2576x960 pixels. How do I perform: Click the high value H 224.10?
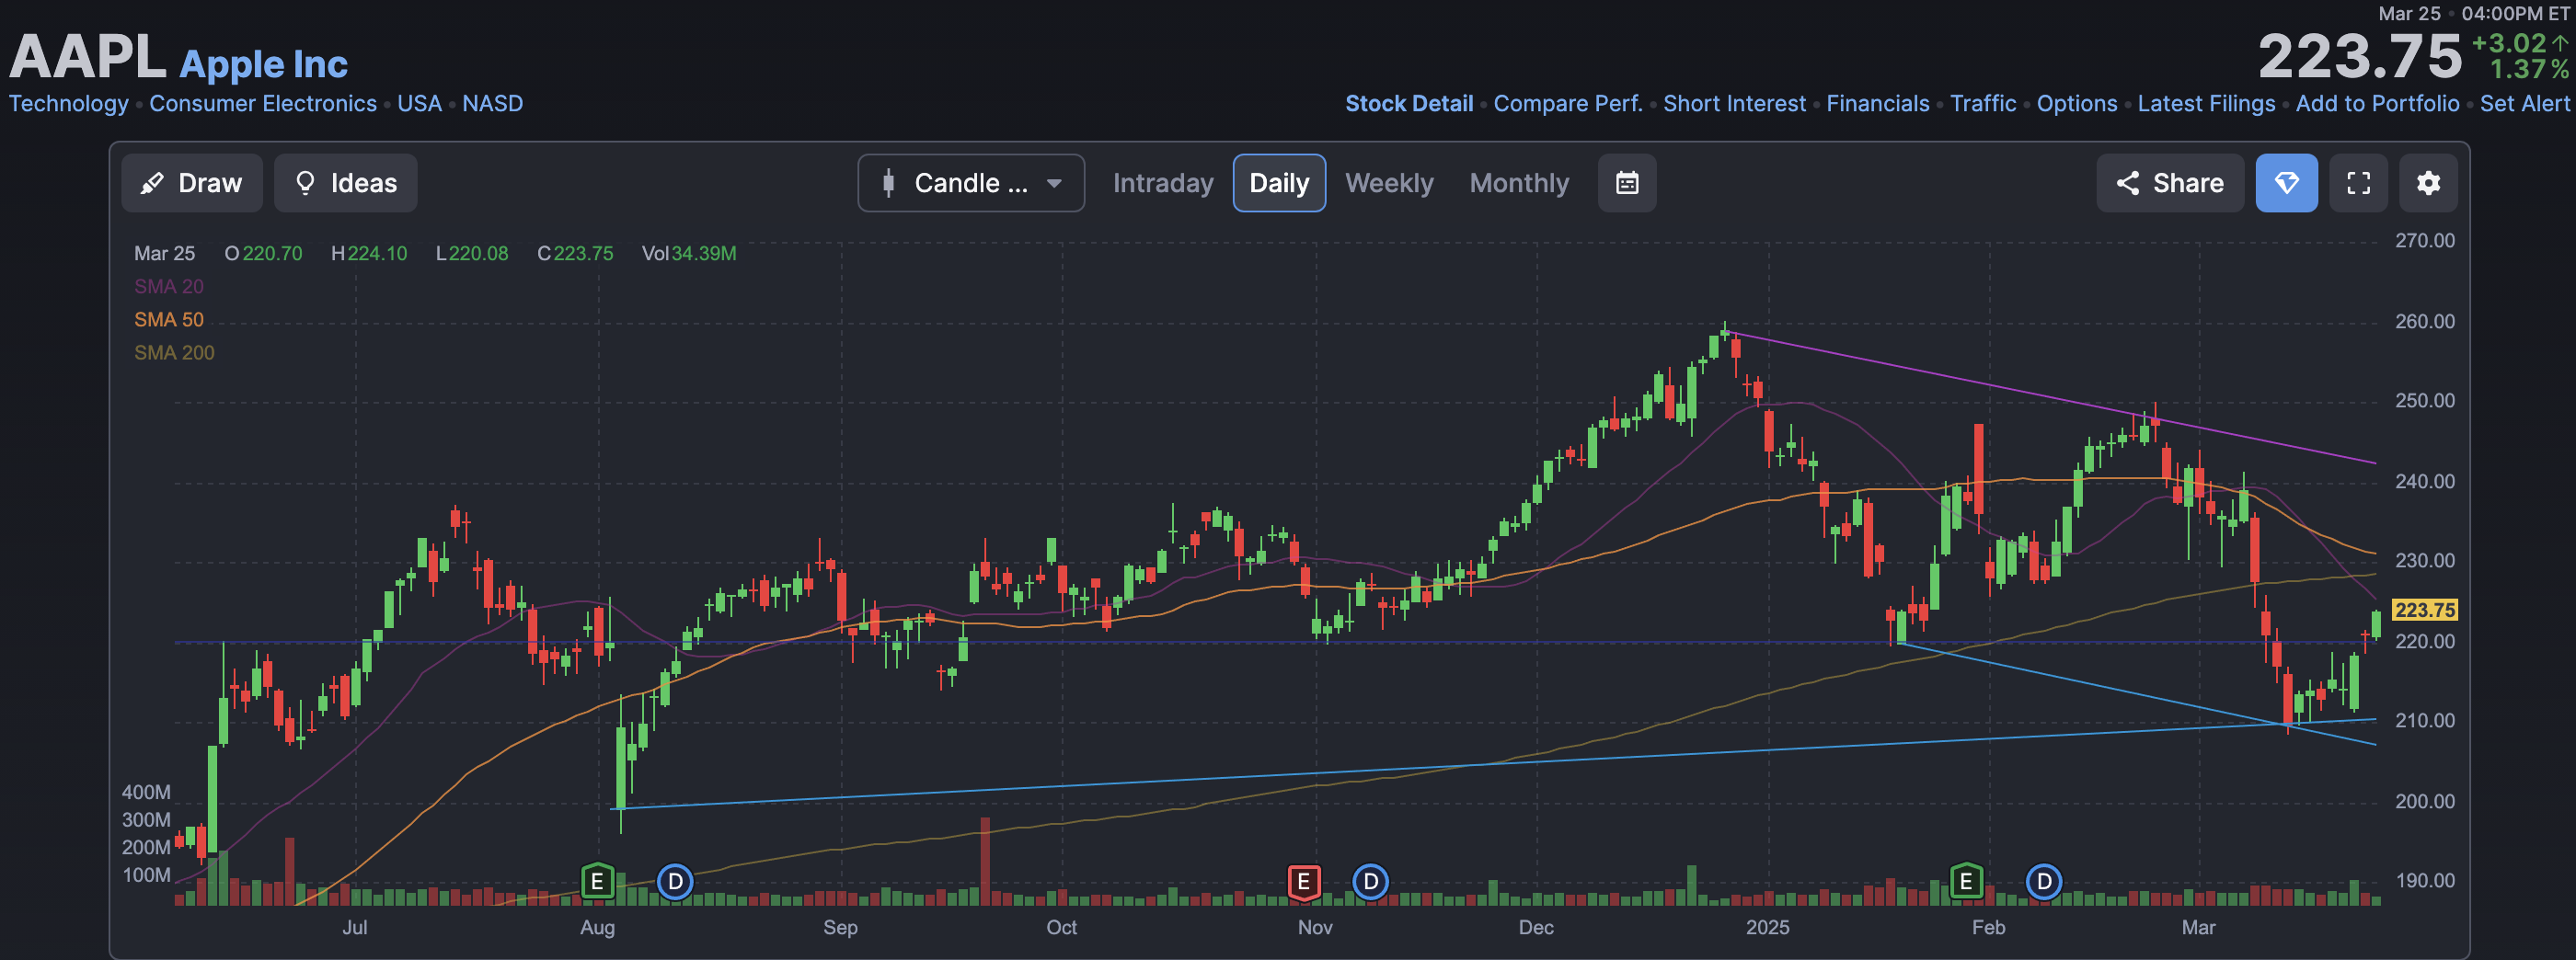click(x=369, y=253)
